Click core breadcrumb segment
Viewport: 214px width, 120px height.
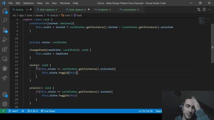click(x=29, y=15)
